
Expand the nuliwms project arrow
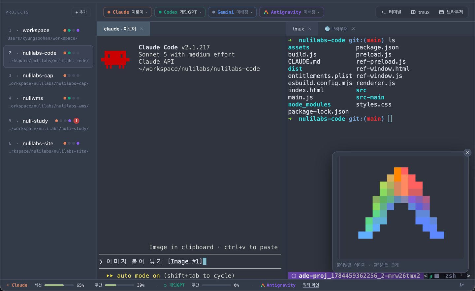tap(17, 98)
